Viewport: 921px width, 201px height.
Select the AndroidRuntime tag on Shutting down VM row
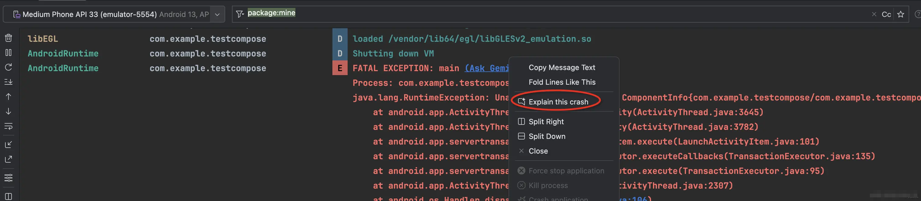(x=63, y=54)
